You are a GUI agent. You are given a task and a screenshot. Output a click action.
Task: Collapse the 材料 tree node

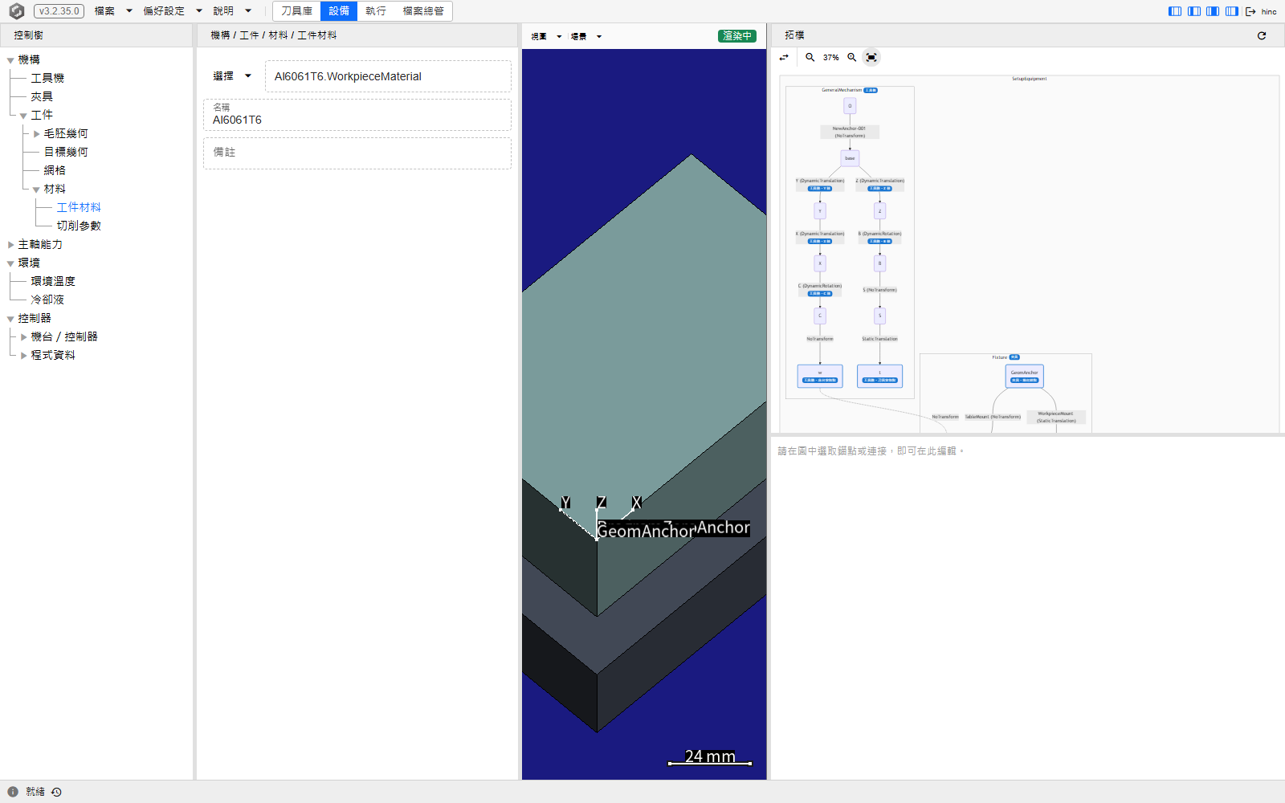[x=36, y=190]
